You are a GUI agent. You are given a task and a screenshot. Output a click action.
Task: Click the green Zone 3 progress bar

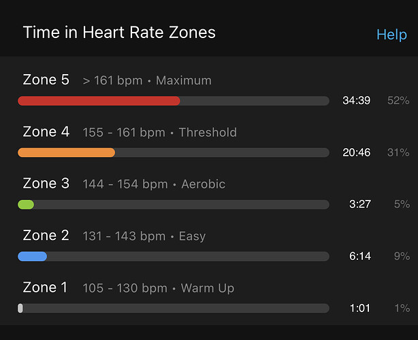(174, 205)
